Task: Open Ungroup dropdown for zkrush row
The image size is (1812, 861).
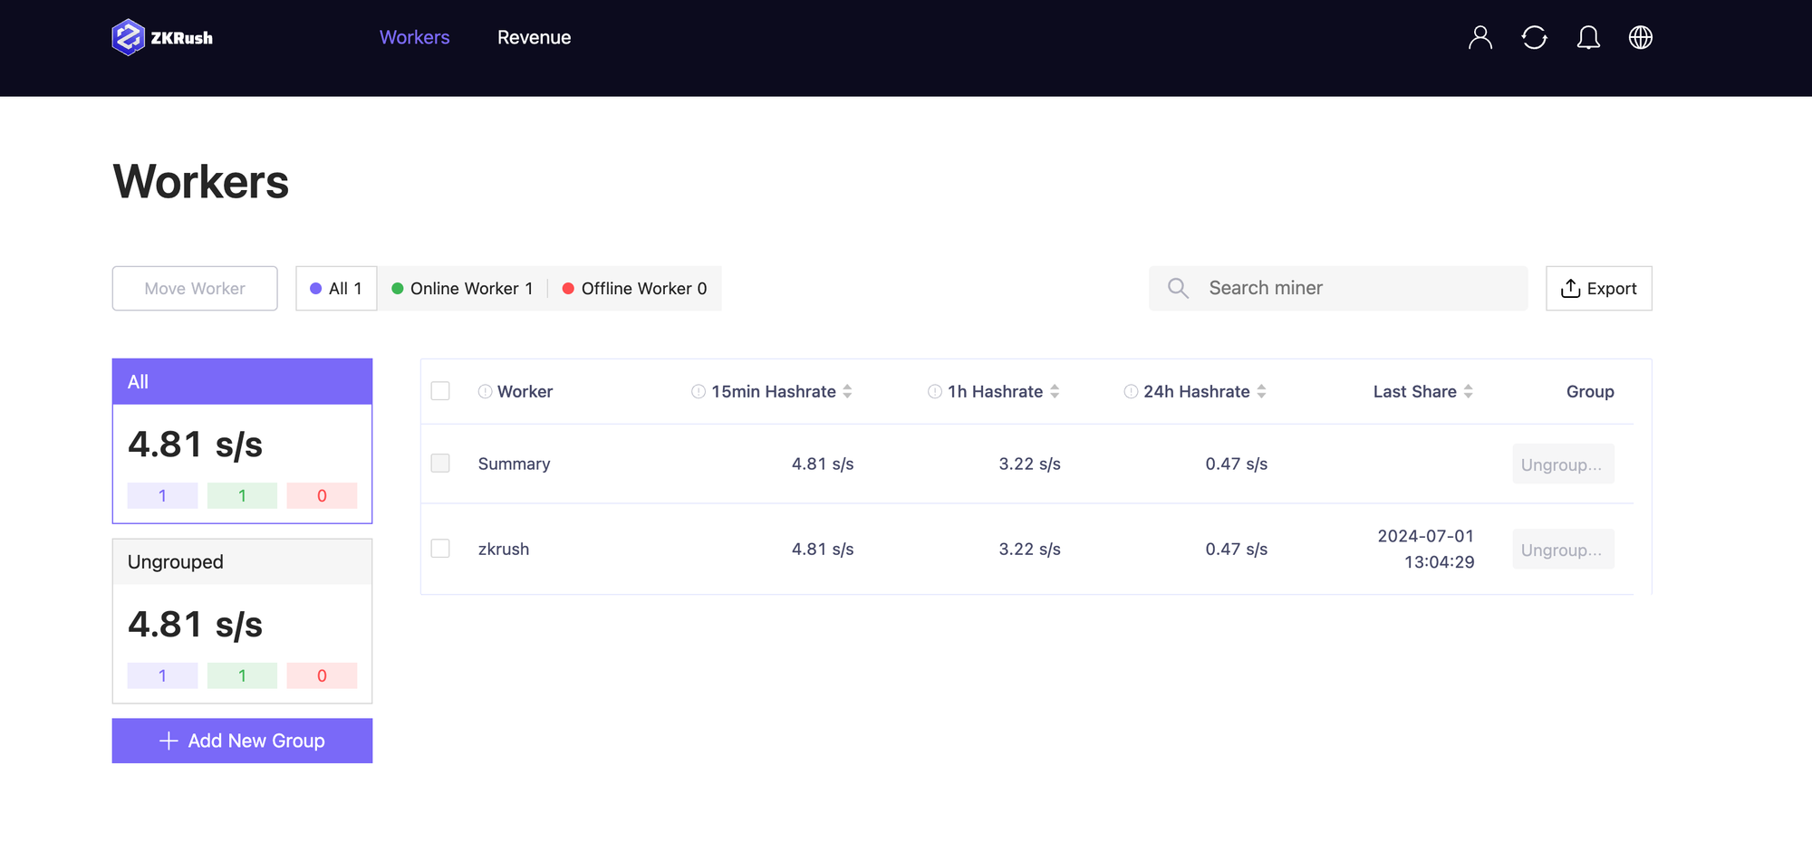Action: click(1562, 550)
